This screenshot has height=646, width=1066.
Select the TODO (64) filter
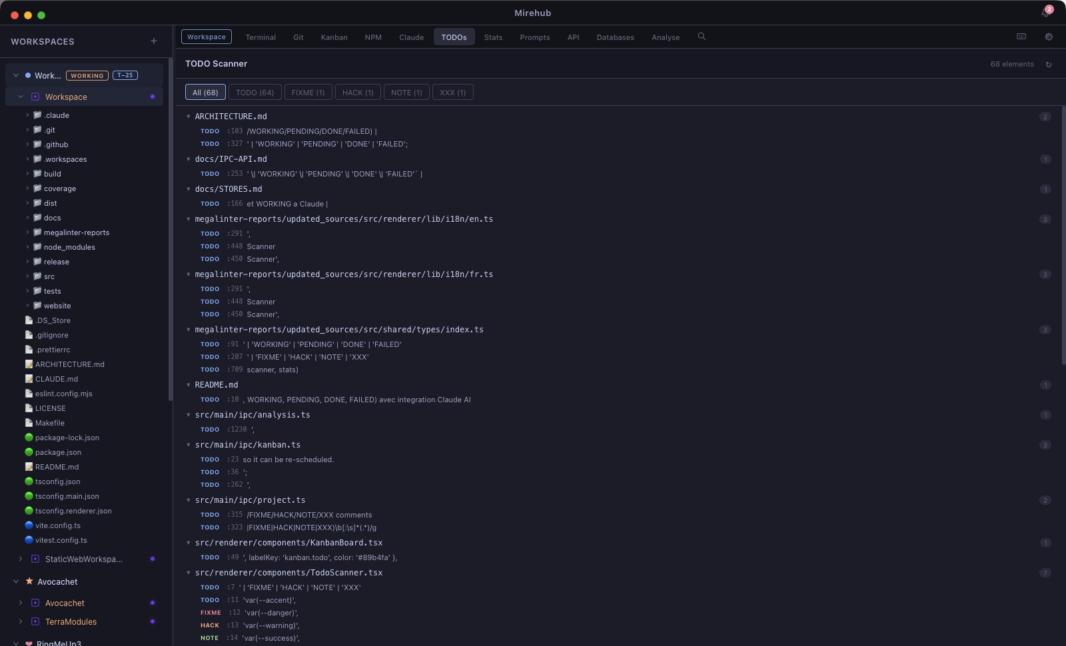[x=255, y=93]
